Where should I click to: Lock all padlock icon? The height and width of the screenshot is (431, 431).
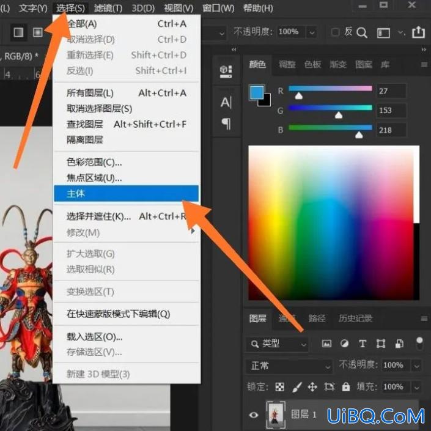point(346,387)
